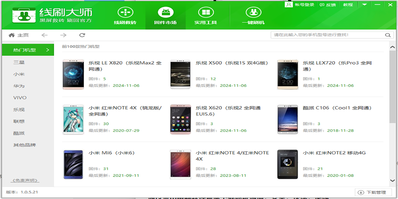Open the 乐视 X500（乐视1S 双4G版）title
398x199 pixels.
click(x=232, y=63)
